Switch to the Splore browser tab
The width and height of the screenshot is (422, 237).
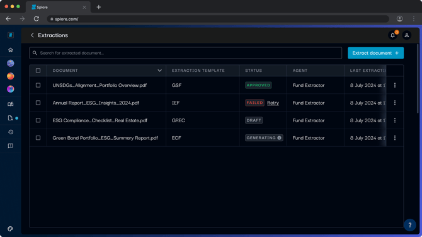point(58,8)
